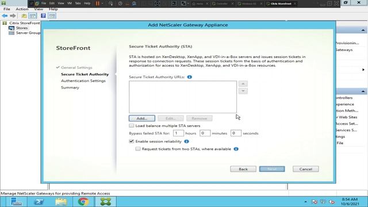368x207 pixels.
Task: Collapse the lower Actions pane section
Action: (363, 91)
